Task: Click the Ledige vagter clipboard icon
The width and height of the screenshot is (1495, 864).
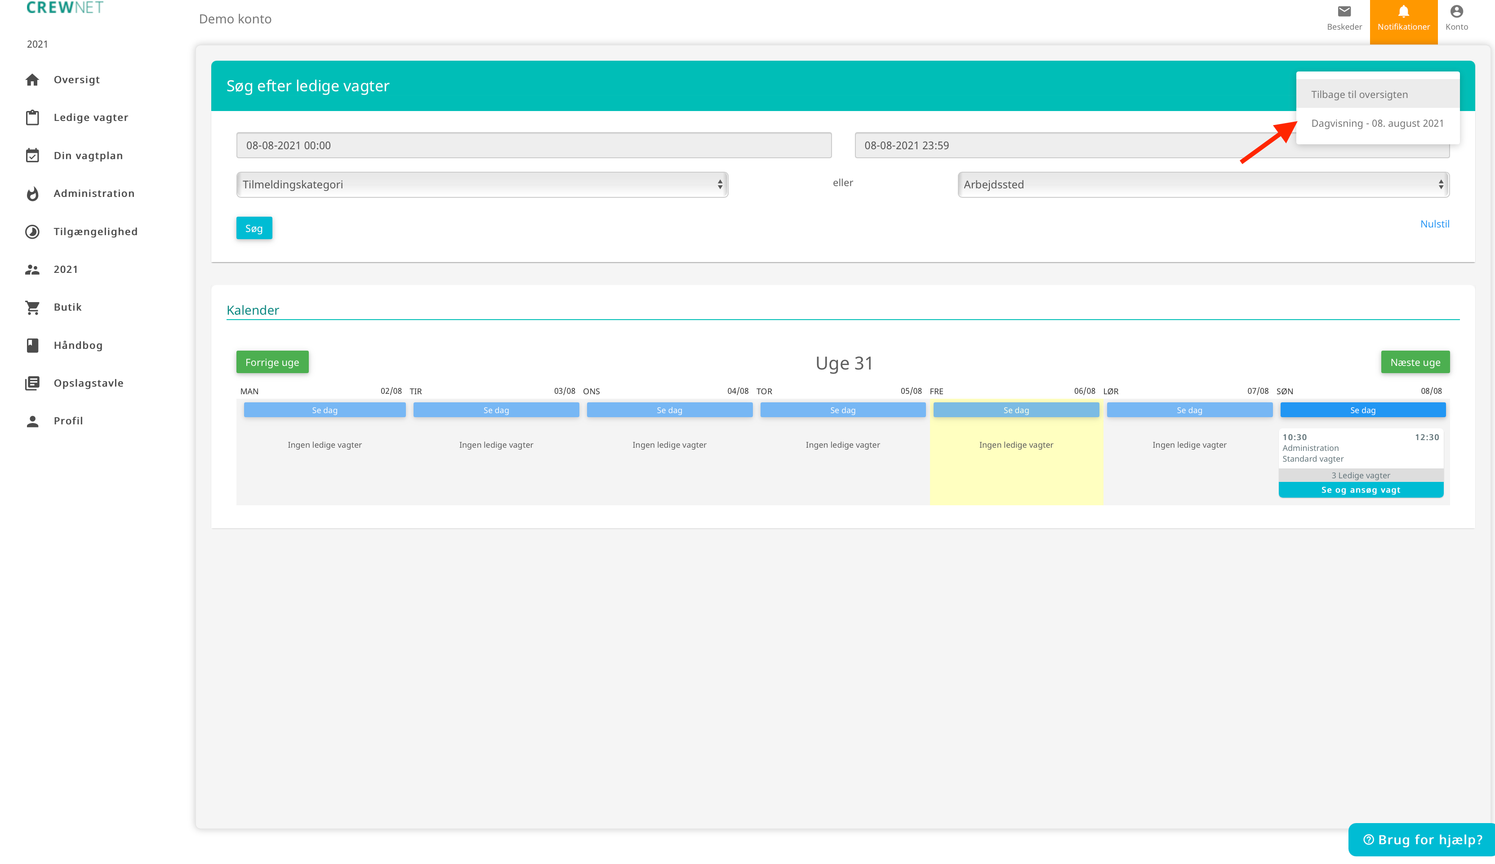Action: 33,117
